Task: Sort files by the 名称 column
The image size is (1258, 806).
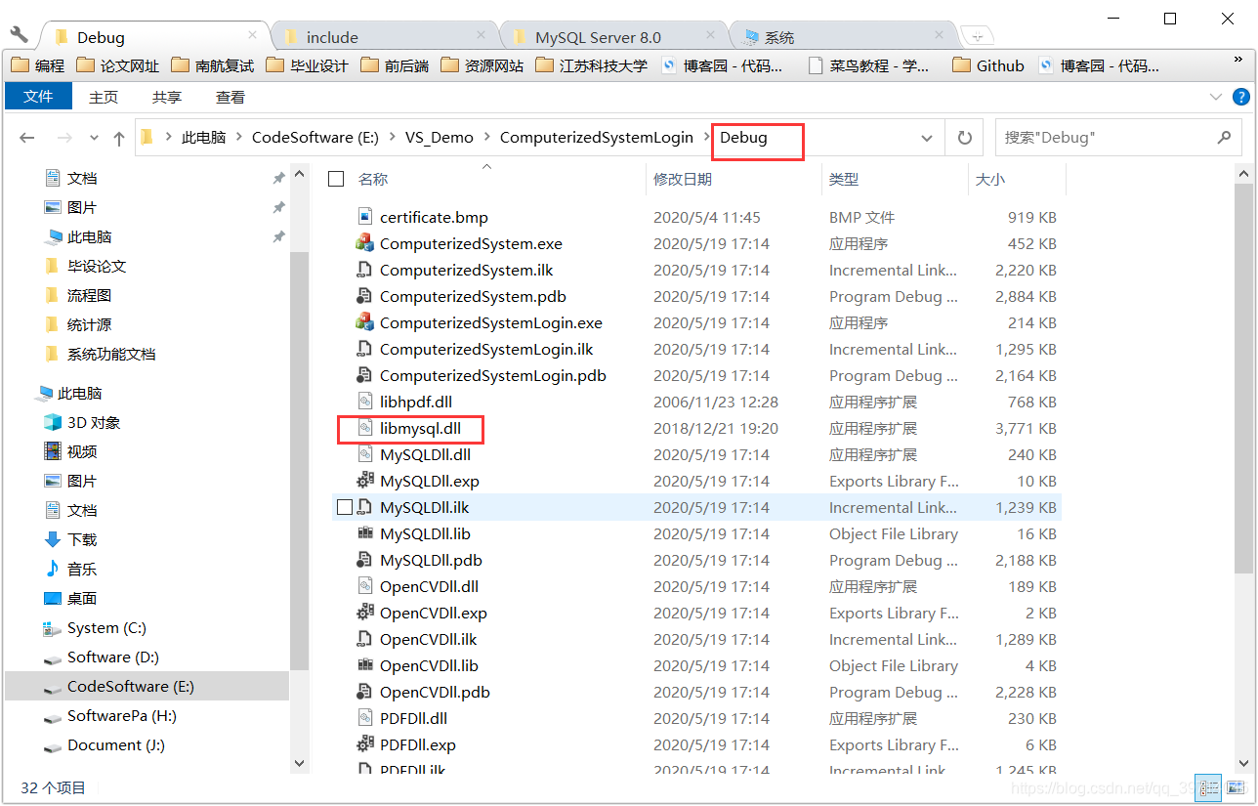Action: pyautogui.click(x=373, y=179)
